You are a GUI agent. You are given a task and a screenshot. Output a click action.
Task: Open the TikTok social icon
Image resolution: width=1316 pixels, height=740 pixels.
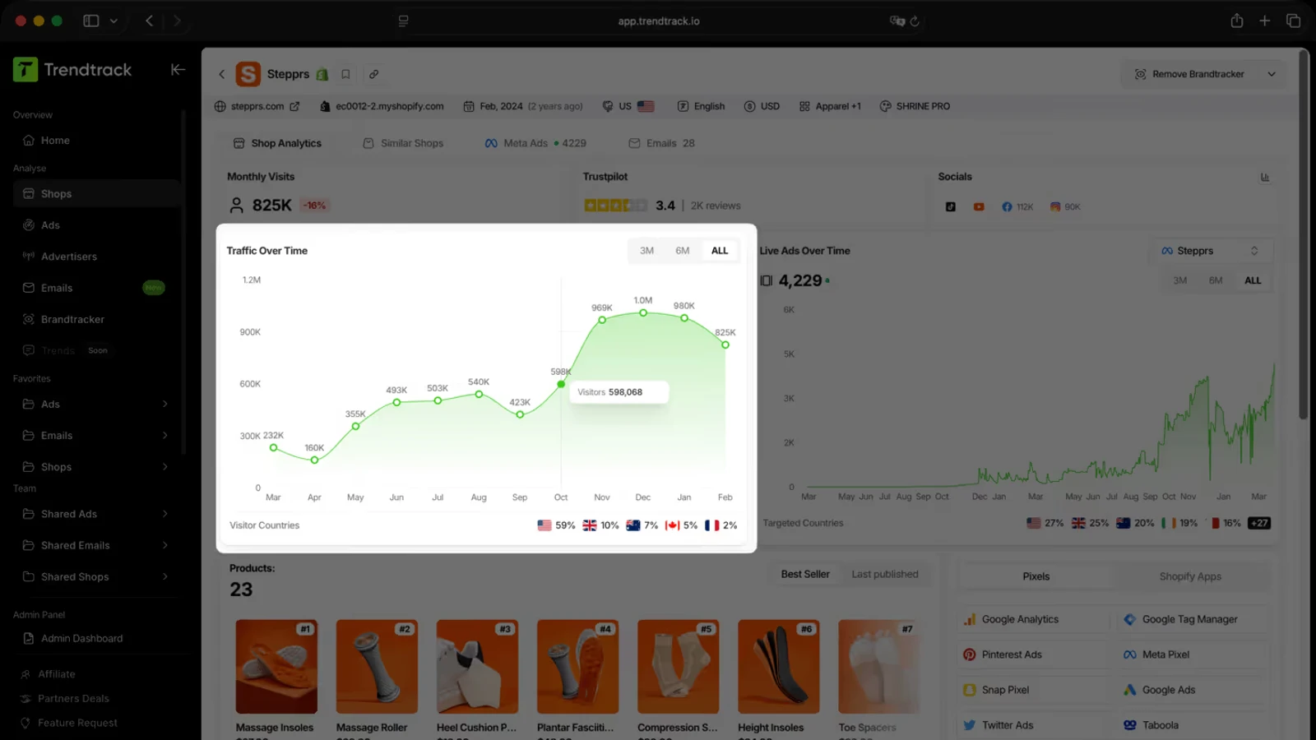click(x=951, y=206)
